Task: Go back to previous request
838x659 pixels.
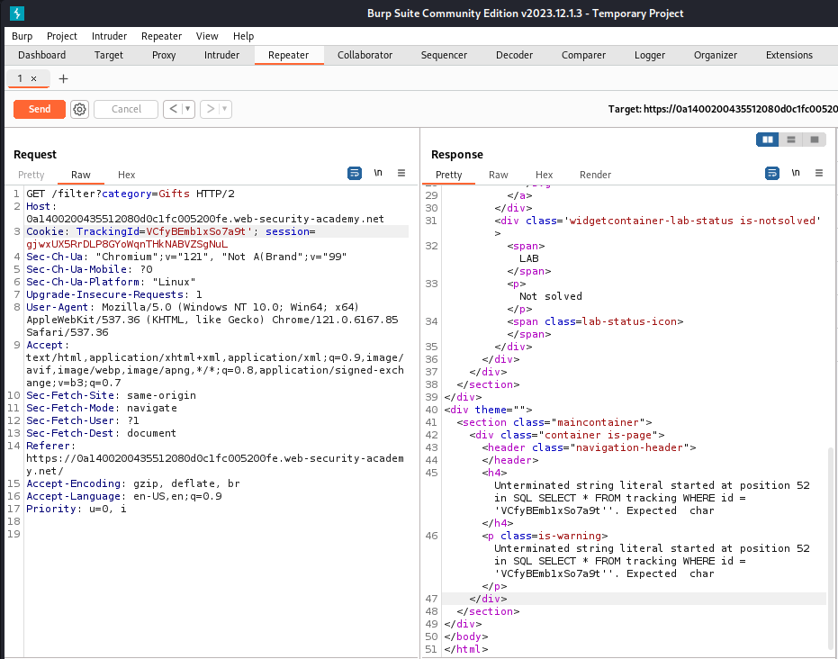Action: (x=173, y=109)
